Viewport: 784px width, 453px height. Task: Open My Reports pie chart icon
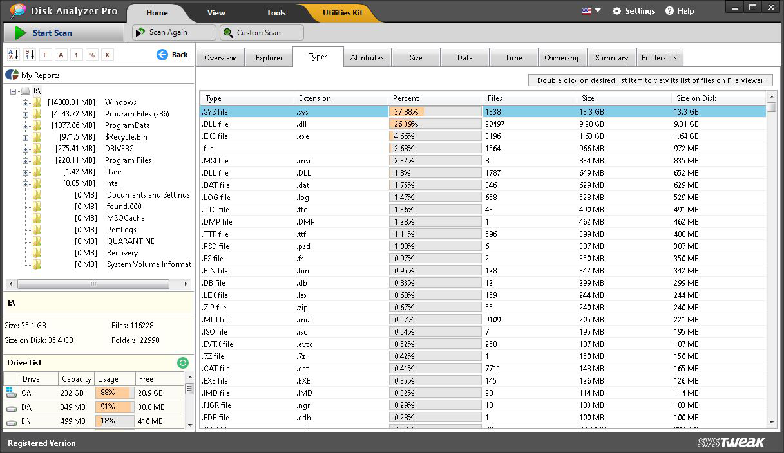point(12,75)
